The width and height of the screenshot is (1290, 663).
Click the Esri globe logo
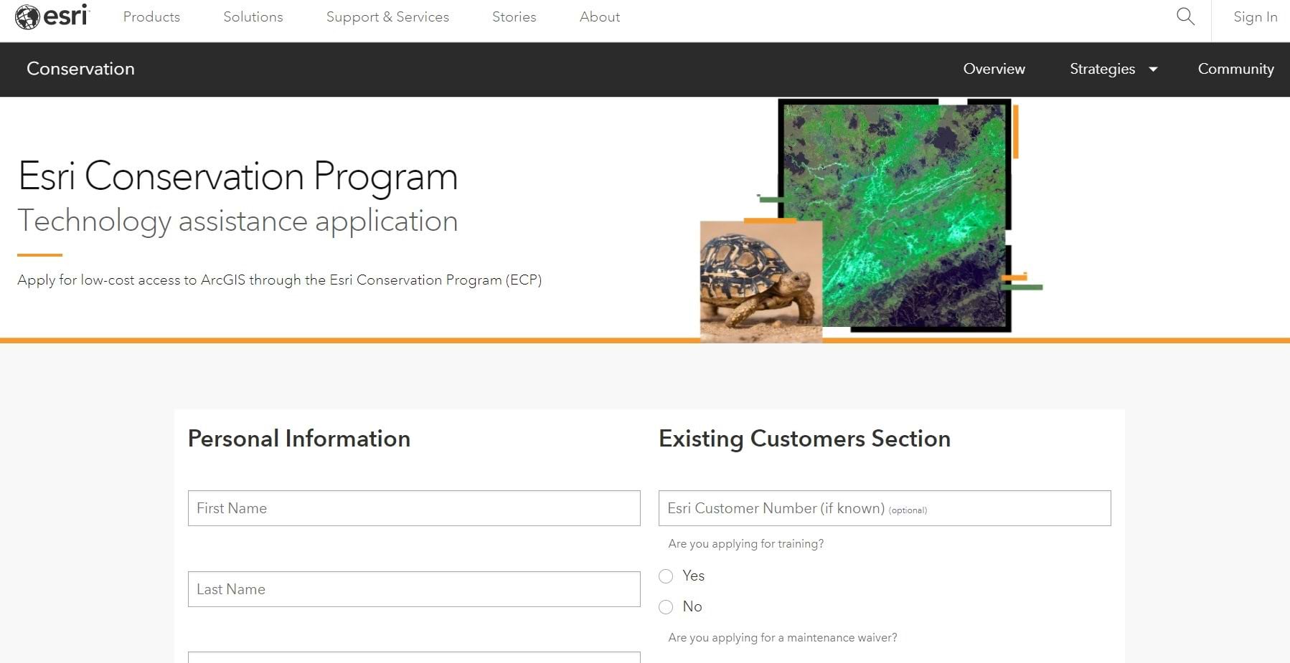click(x=52, y=16)
